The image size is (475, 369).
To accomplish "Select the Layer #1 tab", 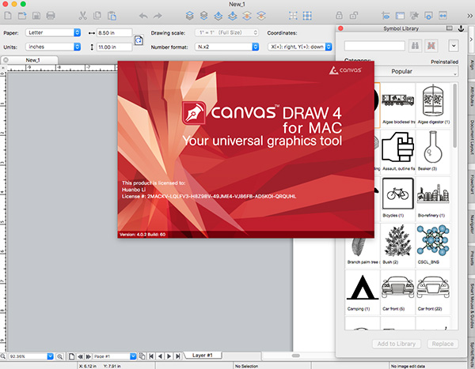I will (203, 355).
